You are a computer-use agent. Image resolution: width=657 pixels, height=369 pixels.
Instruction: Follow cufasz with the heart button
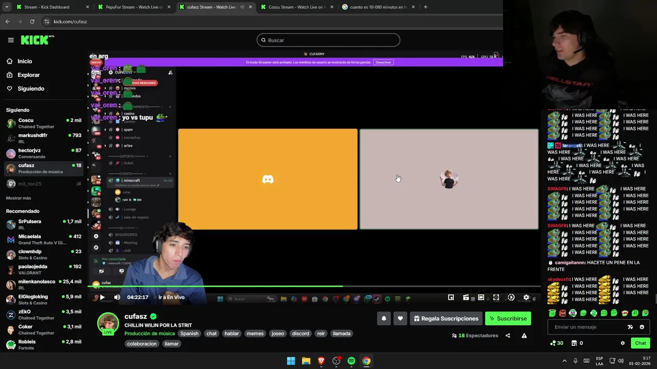[400, 318]
